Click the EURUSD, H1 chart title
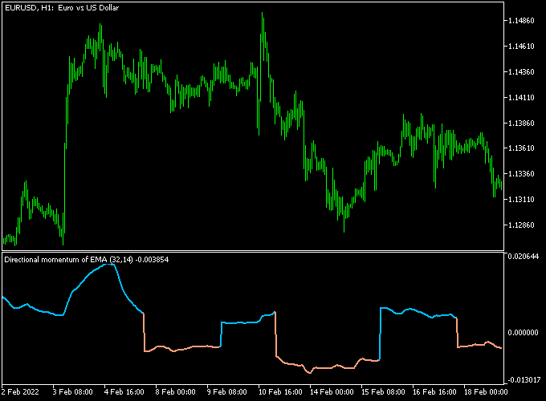The width and height of the screenshot is (546, 401). coord(62,8)
